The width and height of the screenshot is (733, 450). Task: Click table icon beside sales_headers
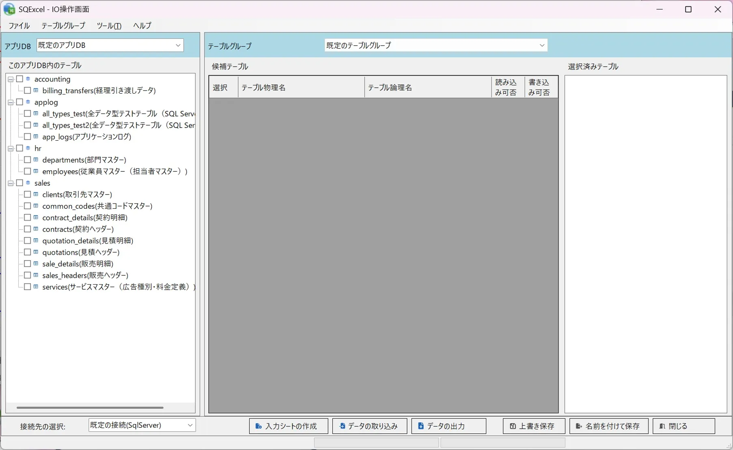pyautogui.click(x=36, y=275)
